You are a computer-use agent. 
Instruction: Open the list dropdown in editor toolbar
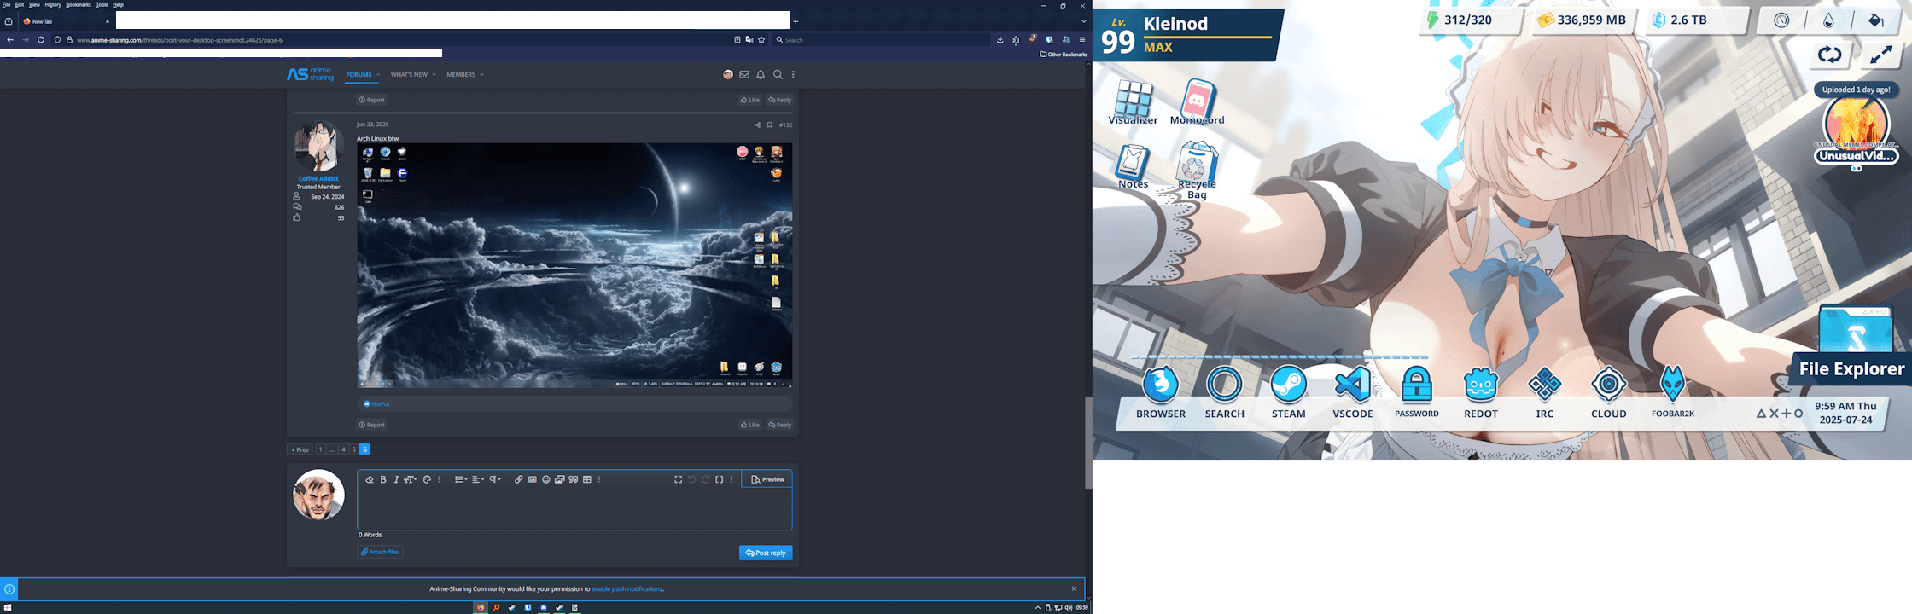(x=461, y=479)
